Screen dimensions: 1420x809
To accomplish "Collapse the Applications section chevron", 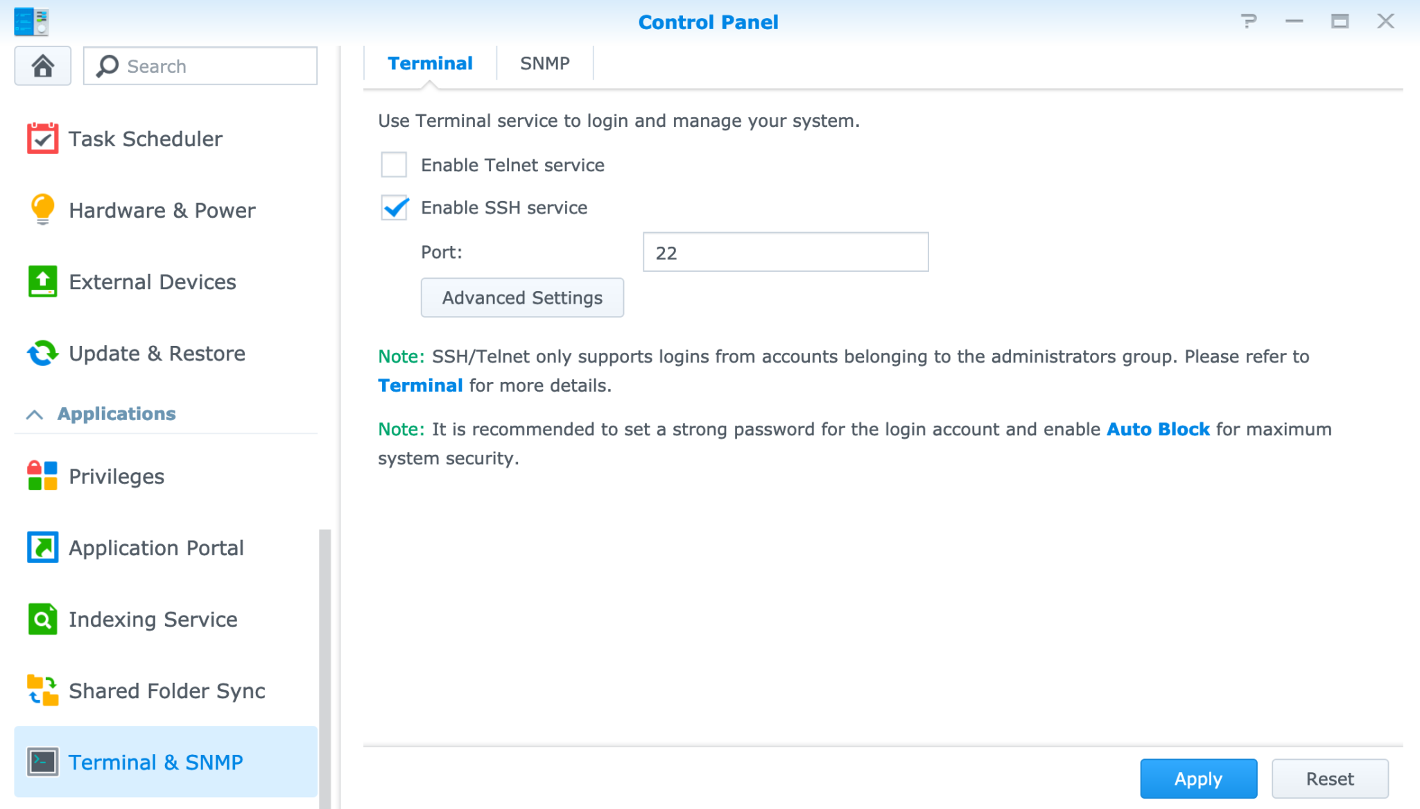I will click(x=35, y=415).
